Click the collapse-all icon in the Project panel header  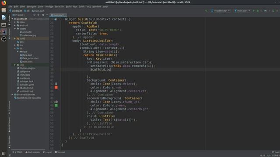pyautogui.click(x=38, y=15)
